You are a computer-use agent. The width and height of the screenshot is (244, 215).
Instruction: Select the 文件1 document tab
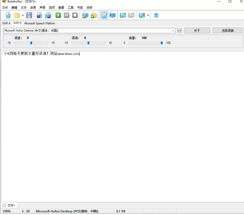9,205
